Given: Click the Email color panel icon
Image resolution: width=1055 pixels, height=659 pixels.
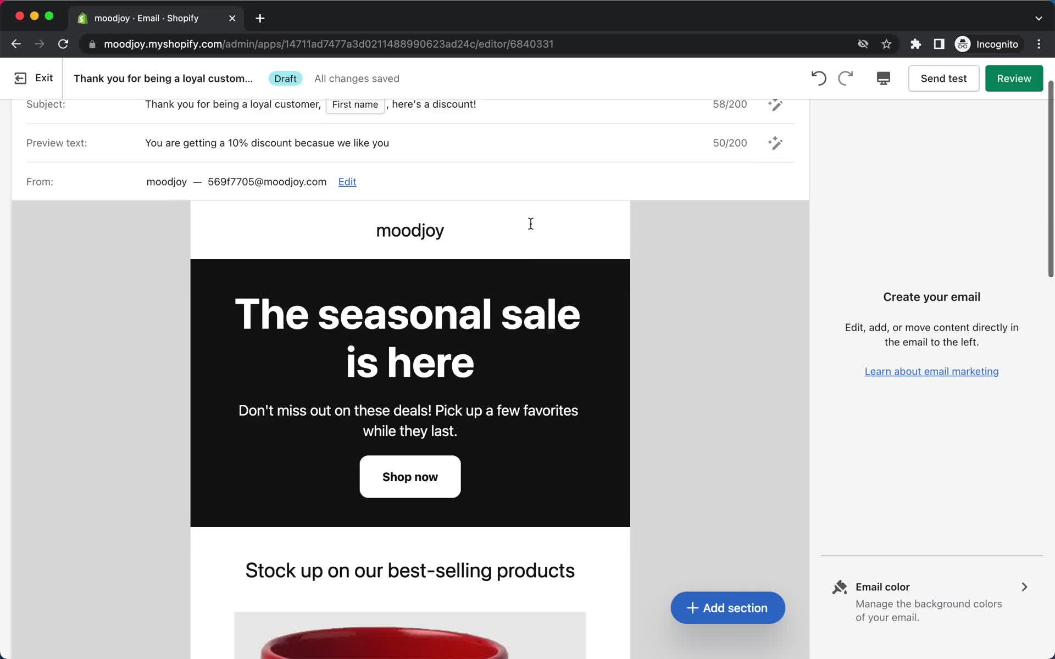Looking at the screenshot, I should tap(839, 586).
